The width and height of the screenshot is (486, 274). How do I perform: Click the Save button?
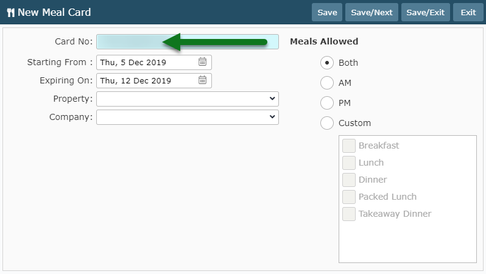[x=327, y=12]
